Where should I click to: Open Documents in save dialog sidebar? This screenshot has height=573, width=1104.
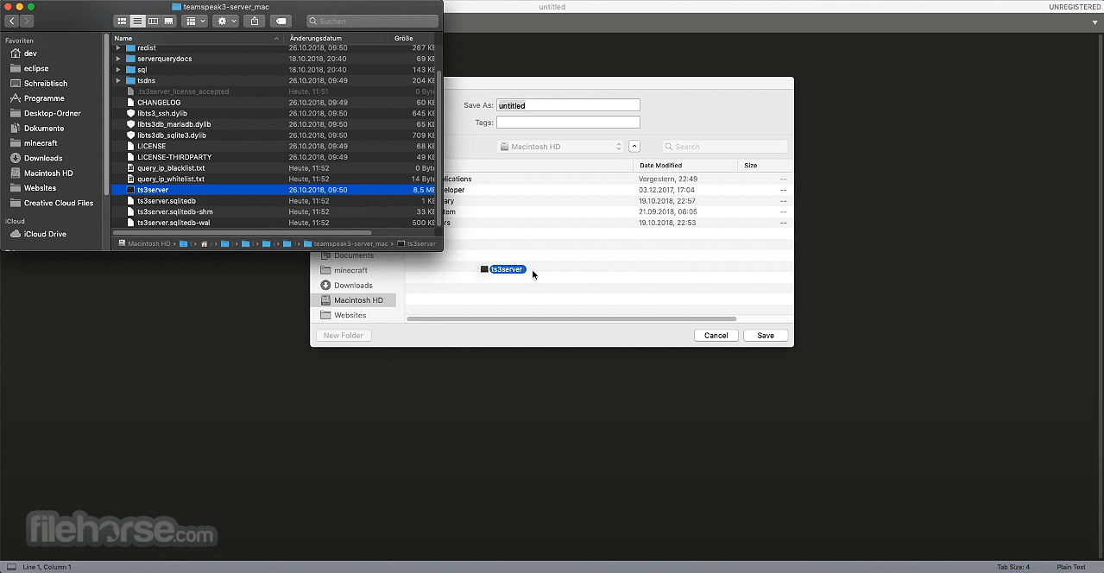(354, 255)
